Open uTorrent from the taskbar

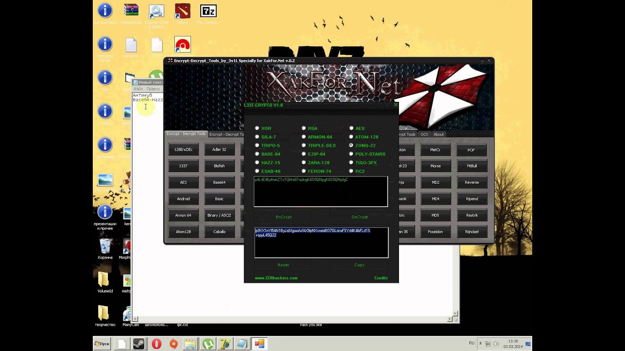click(208, 344)
